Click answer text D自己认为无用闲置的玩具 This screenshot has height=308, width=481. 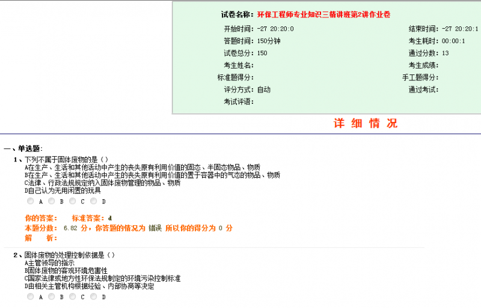click(x=63, y=190)
